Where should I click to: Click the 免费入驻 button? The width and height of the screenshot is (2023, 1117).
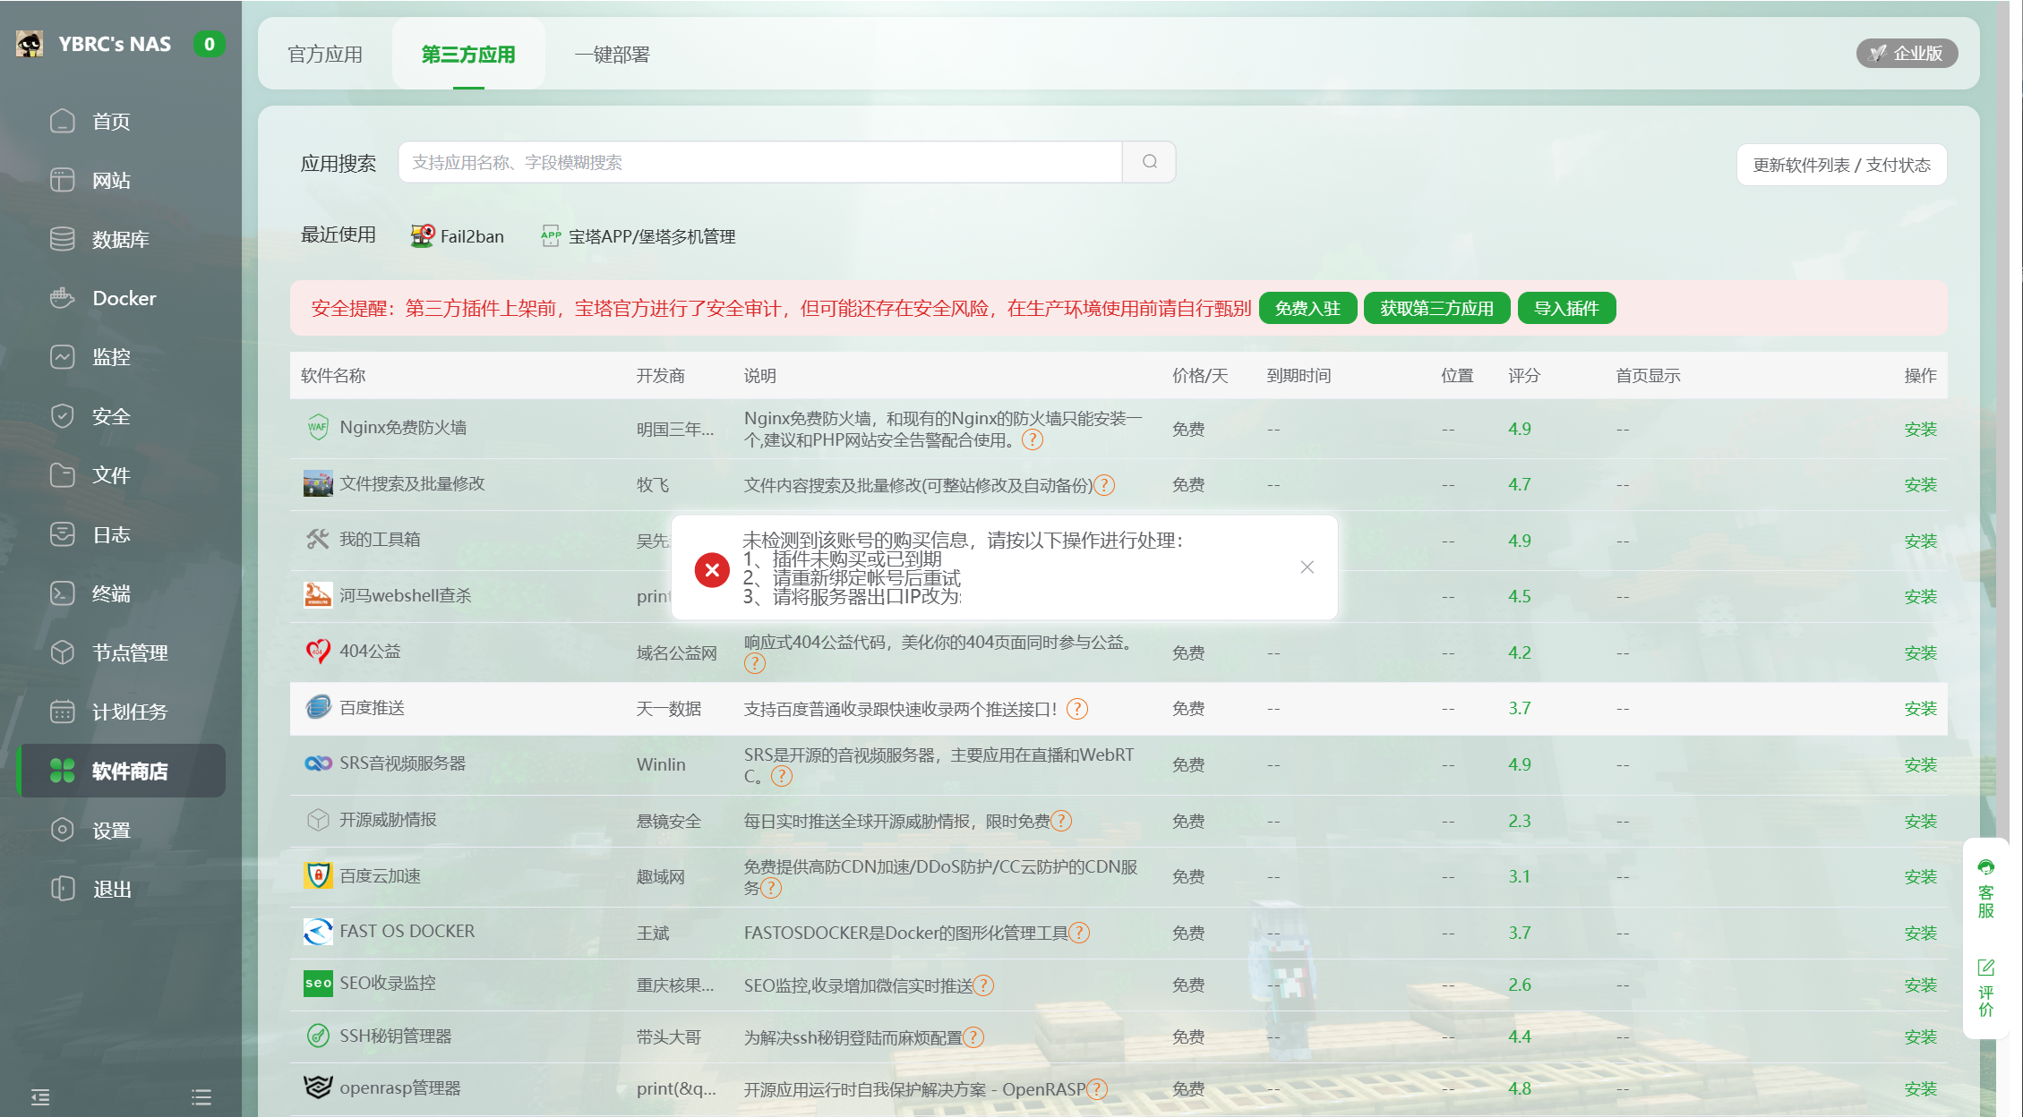[x=1307, y=307]
